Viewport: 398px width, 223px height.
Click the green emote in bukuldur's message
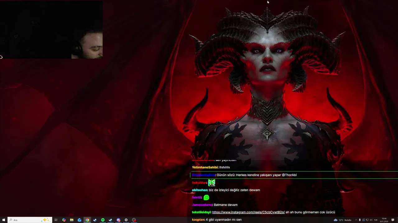212,182
